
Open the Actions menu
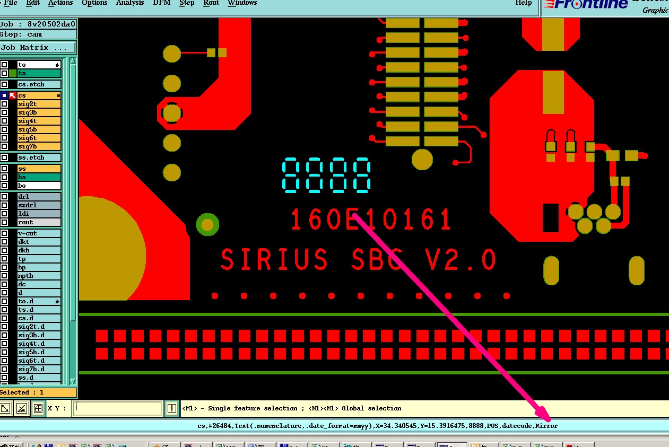pos(60,3)
